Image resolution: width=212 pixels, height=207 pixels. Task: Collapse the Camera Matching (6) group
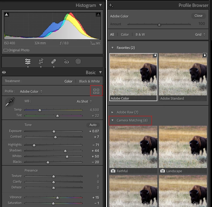(112, 120)
